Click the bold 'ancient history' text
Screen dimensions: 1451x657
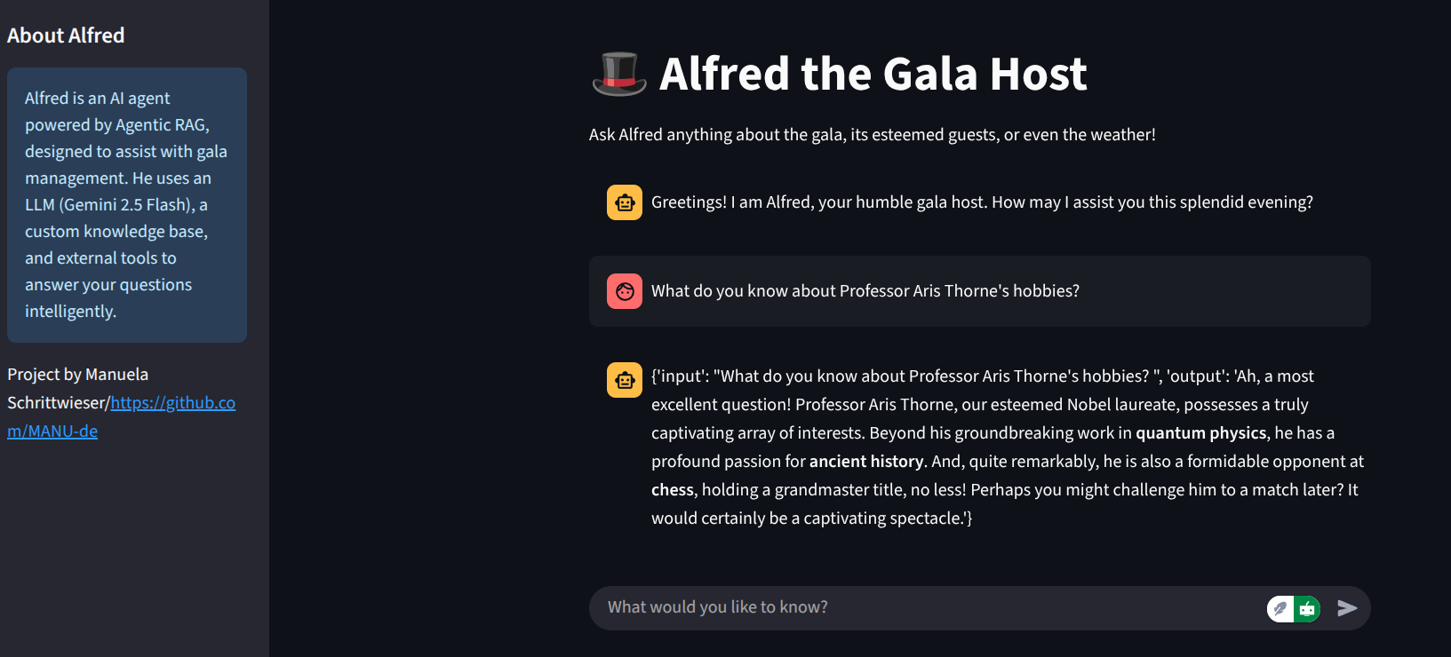click(866, 462)
